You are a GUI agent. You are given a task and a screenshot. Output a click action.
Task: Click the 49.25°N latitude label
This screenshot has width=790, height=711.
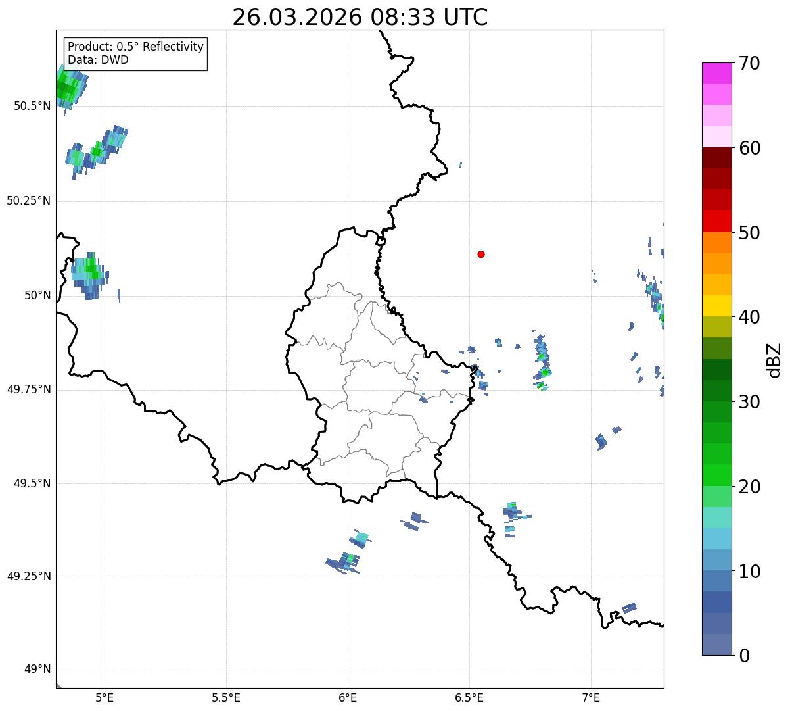click(28, 577)
